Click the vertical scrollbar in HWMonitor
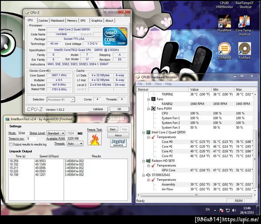 pyautogui.click(x=254, y=142)
